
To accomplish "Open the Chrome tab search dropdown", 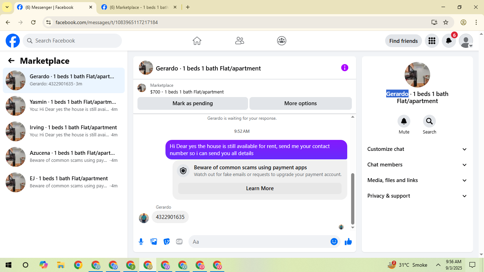I will tap(7, 7).
